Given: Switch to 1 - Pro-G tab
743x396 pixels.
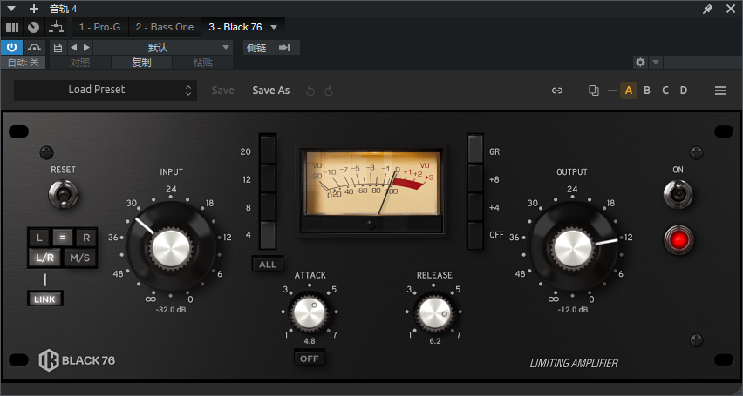Looking at the screenshot, I should [x=100, y=28].
